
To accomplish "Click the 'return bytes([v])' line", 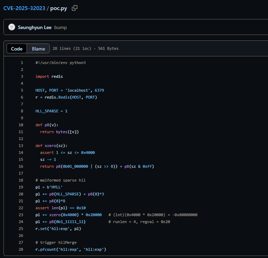I will [x=59, y=132].
